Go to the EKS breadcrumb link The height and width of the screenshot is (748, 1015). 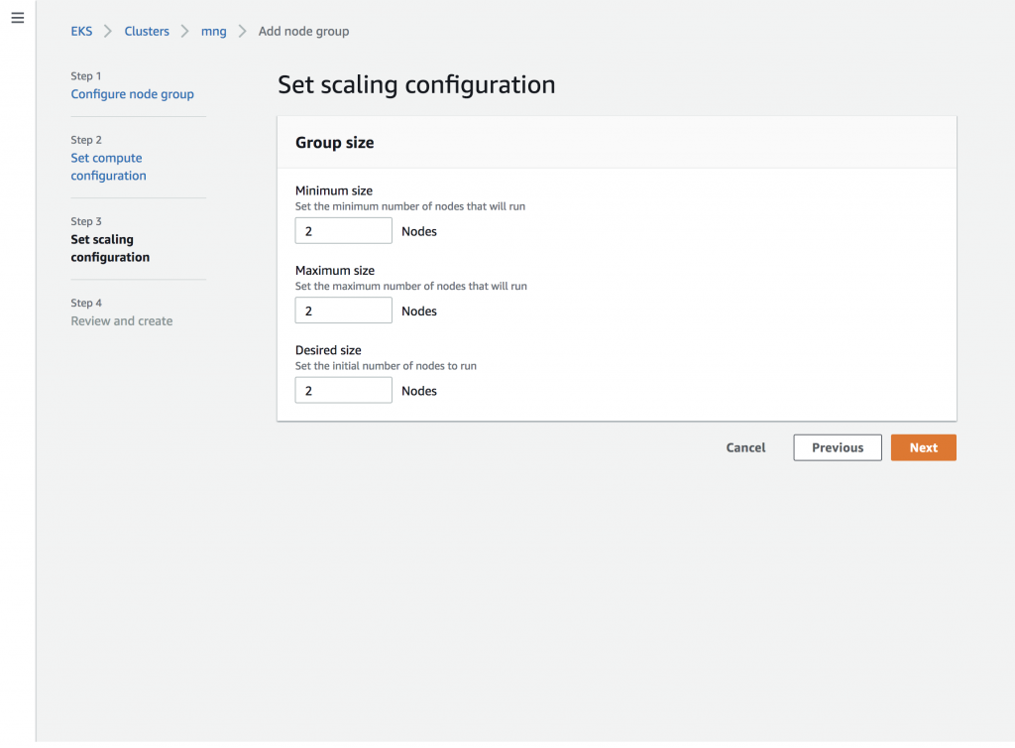[x=81, y=32]
